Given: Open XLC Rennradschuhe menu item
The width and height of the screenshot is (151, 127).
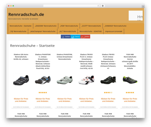Looking at the screenshot, I should [x=67, y=32].
